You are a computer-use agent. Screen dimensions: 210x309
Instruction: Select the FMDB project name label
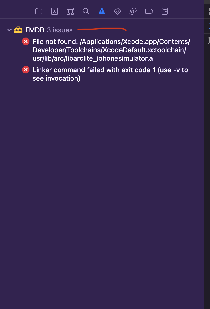point(35,30)
